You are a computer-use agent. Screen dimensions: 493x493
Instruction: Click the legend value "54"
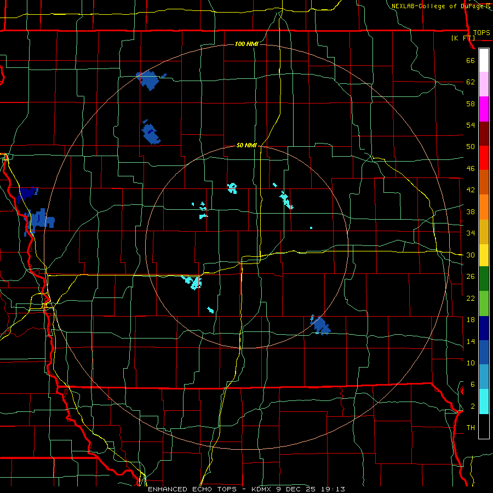[x=471, y=125]
